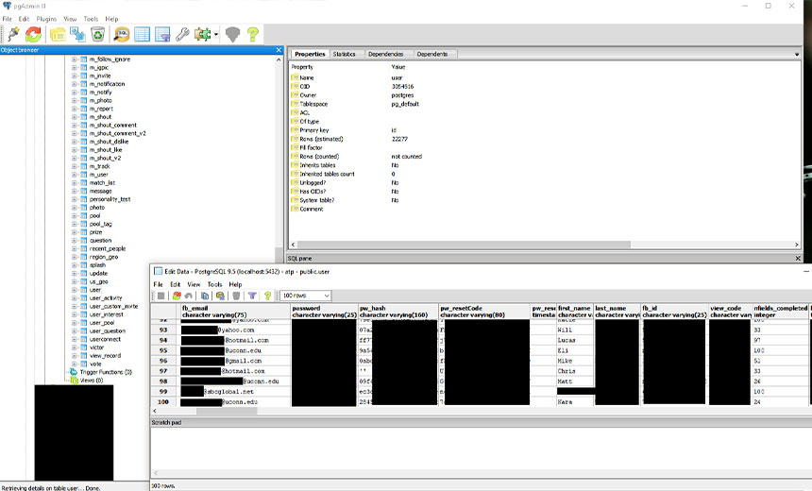Expand the user table node
Image resolution: width=812 pixels, height=491 pixels.
coord(74,290)
